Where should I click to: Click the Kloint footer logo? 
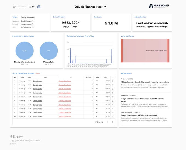pos(16,137)
